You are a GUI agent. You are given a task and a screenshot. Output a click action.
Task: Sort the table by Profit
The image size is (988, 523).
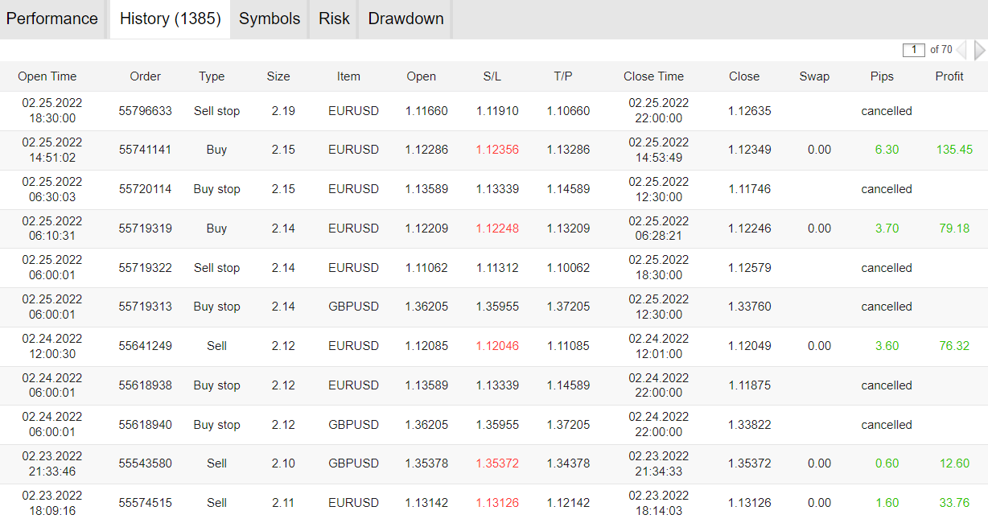coord(949,76)
